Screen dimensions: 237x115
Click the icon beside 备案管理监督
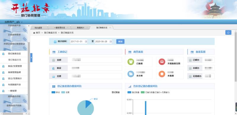4,72
